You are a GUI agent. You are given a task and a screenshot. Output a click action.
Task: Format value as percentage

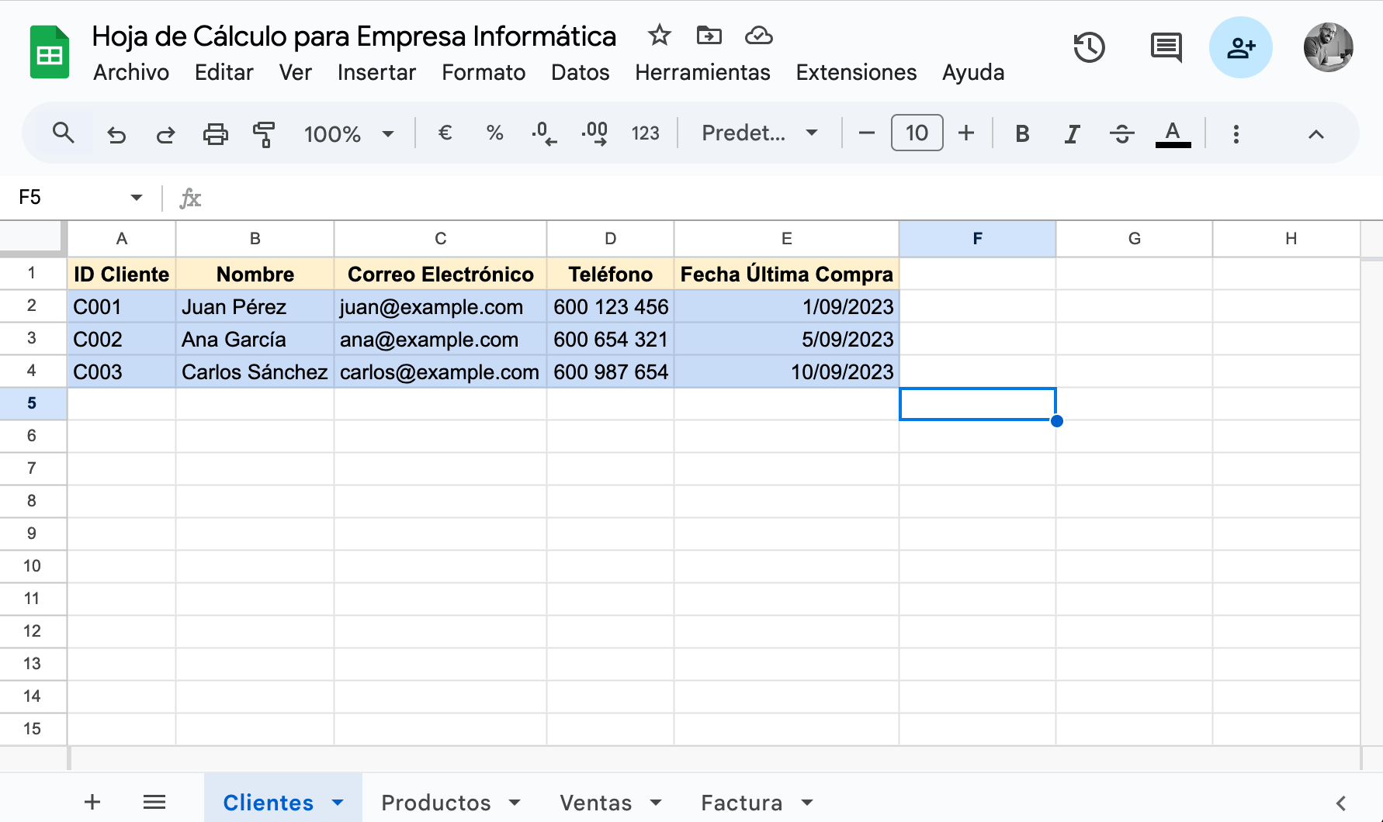(x=494, y=133)
